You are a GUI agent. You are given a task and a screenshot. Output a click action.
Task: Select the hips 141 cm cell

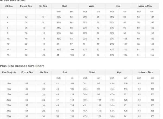126,111
